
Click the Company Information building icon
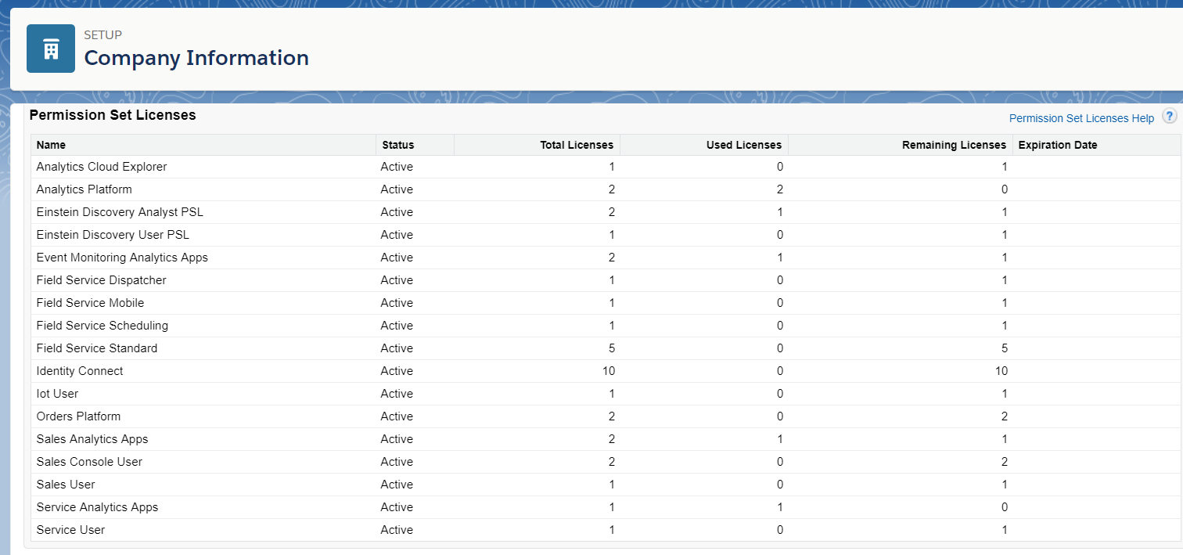pyautogui.click(x=51, y=49)
